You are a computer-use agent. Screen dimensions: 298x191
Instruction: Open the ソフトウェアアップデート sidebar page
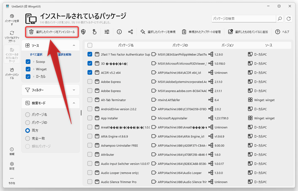pos(12,36)
